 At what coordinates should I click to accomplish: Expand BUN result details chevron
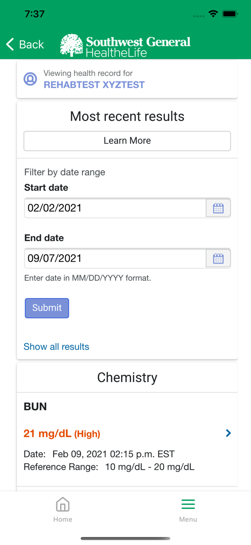[228, 433]
